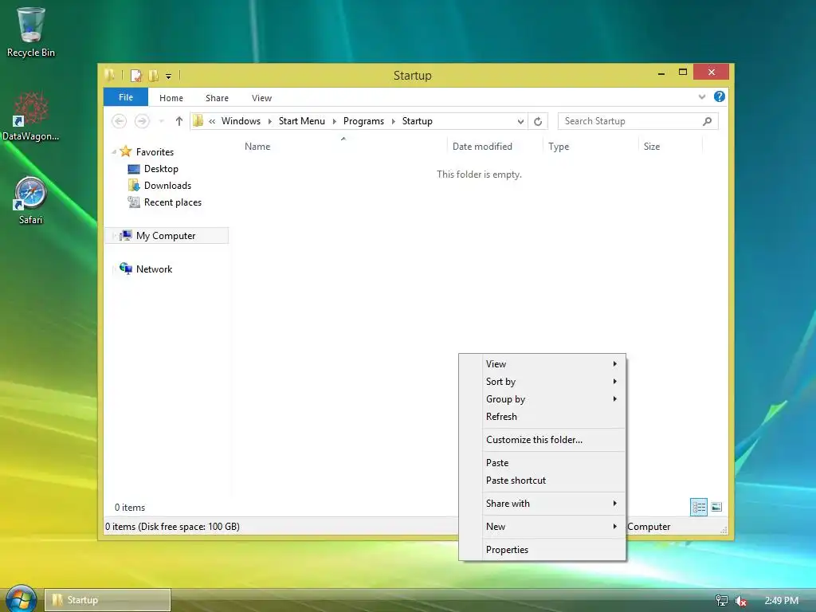Expand the ribbon with the chevron
Screen dimensions: 816x612
[x=702, y=96]
